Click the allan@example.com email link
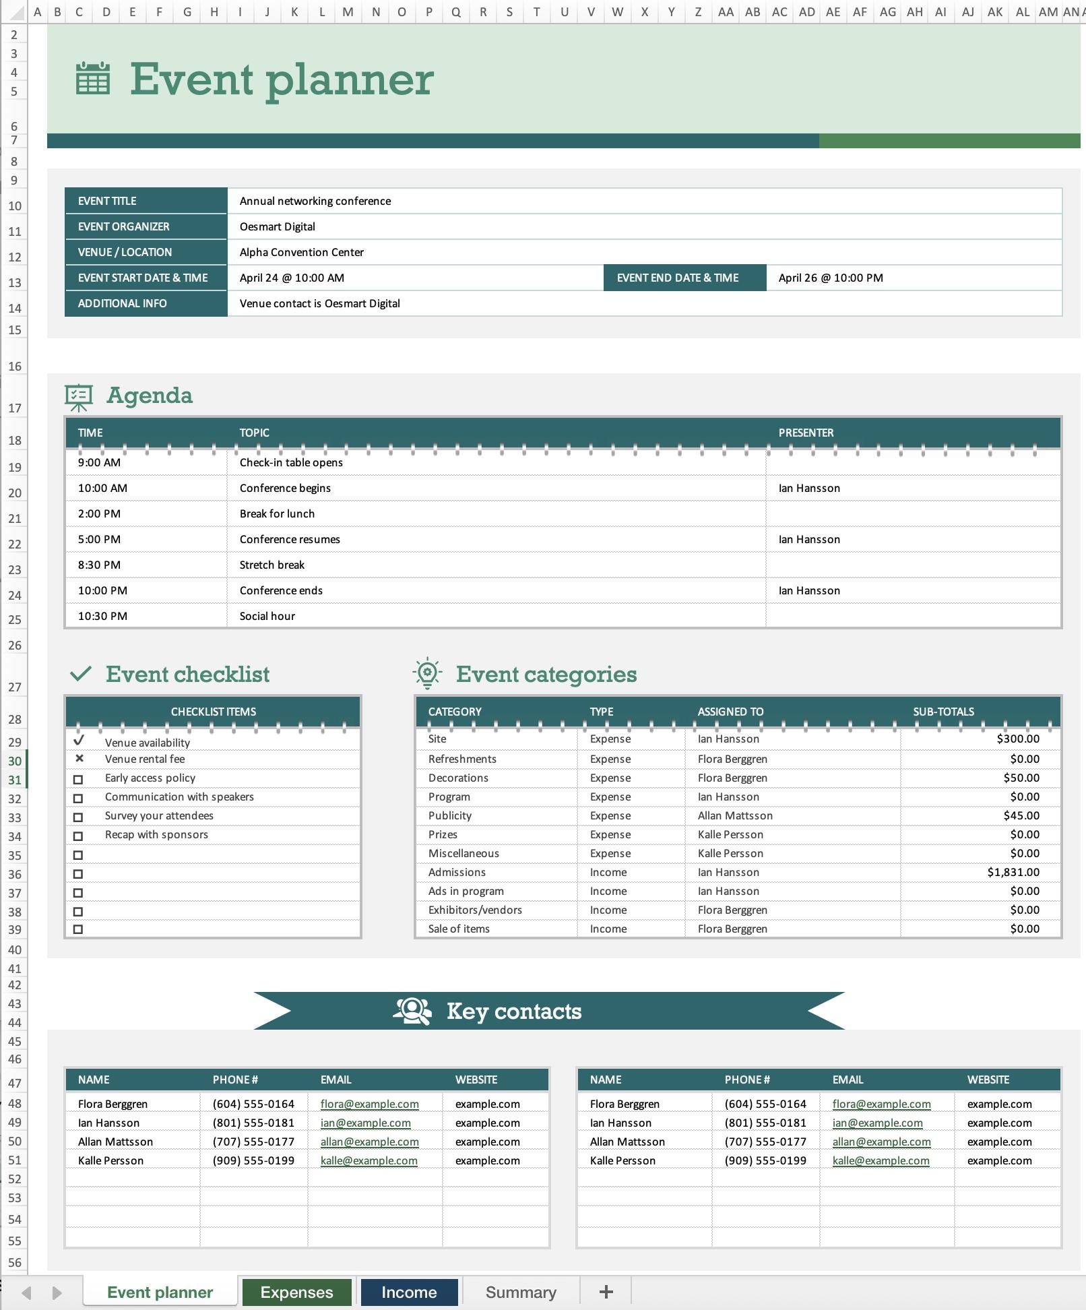The height and width of the screenshot is (1310, 1086). click(x=369, y=1142)
